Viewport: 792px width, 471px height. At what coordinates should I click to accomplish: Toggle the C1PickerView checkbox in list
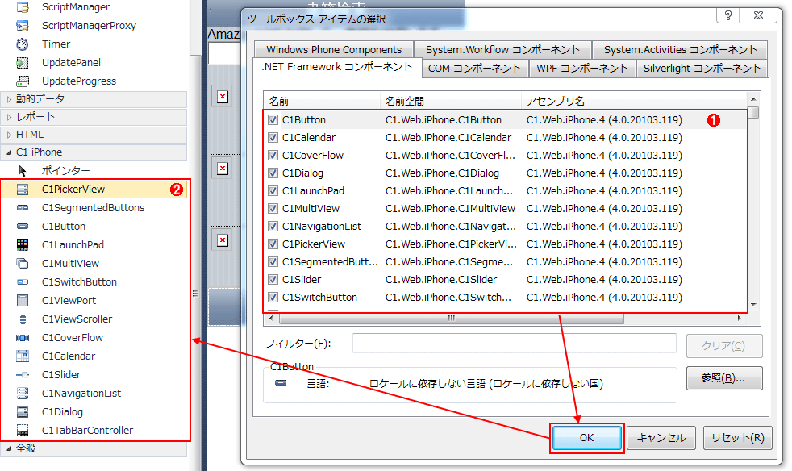[x=273, y=244]
